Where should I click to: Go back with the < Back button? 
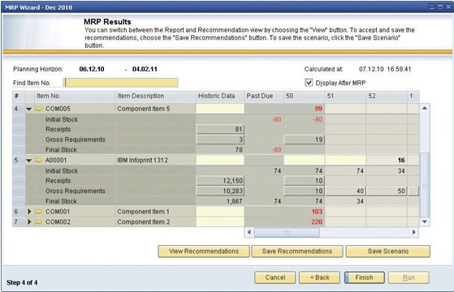[320, 277]
